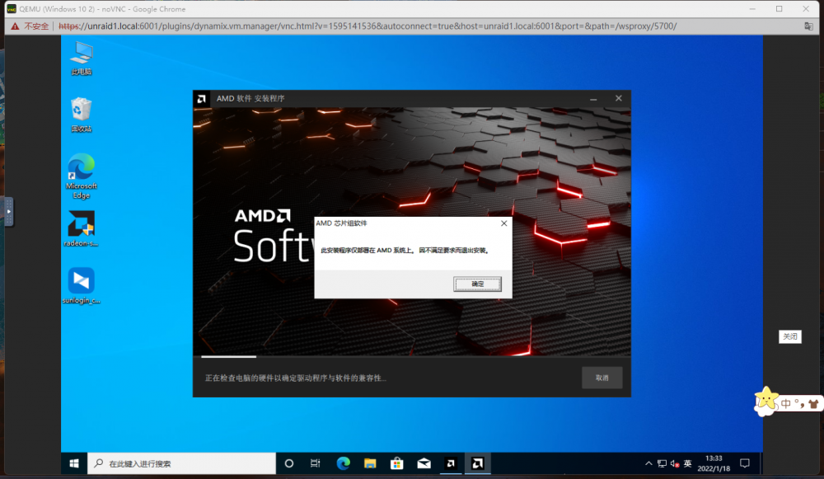Open Microsoft Store from the taskbar
Screen dimensions: 824x479
[397, 463]
